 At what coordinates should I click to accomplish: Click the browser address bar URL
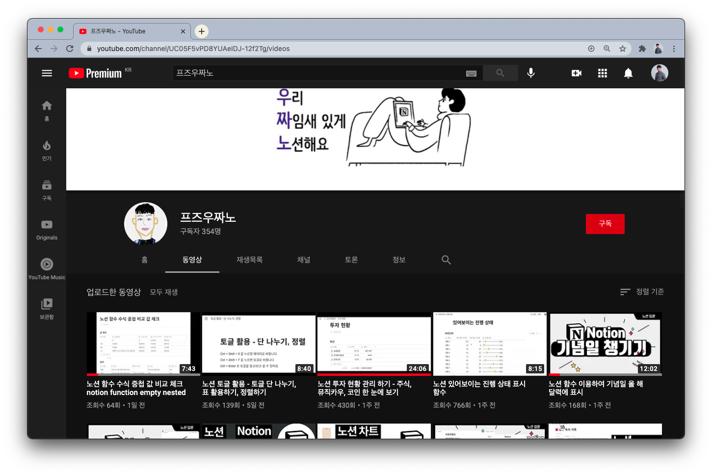coord(193,49)
